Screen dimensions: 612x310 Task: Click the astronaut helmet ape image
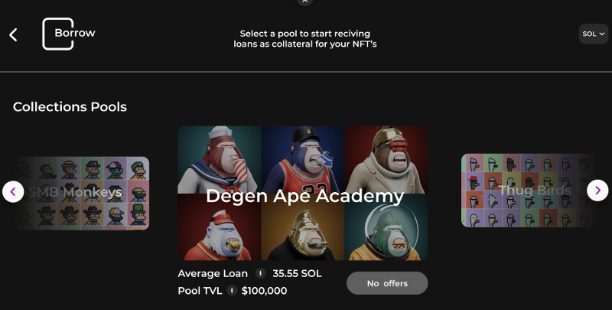click(x=386, y=227)
